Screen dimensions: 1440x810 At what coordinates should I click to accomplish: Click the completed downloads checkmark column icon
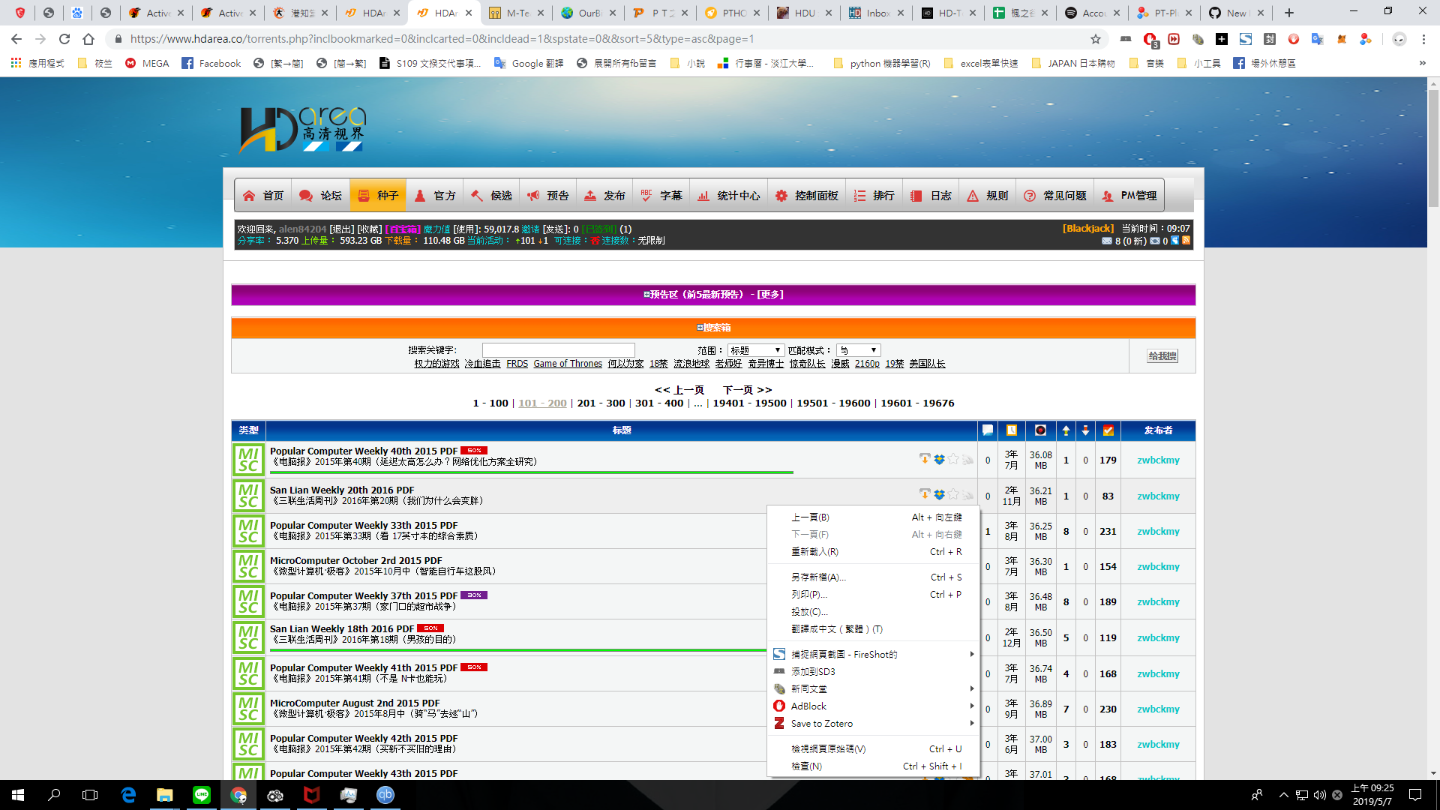pos(1108,430)
